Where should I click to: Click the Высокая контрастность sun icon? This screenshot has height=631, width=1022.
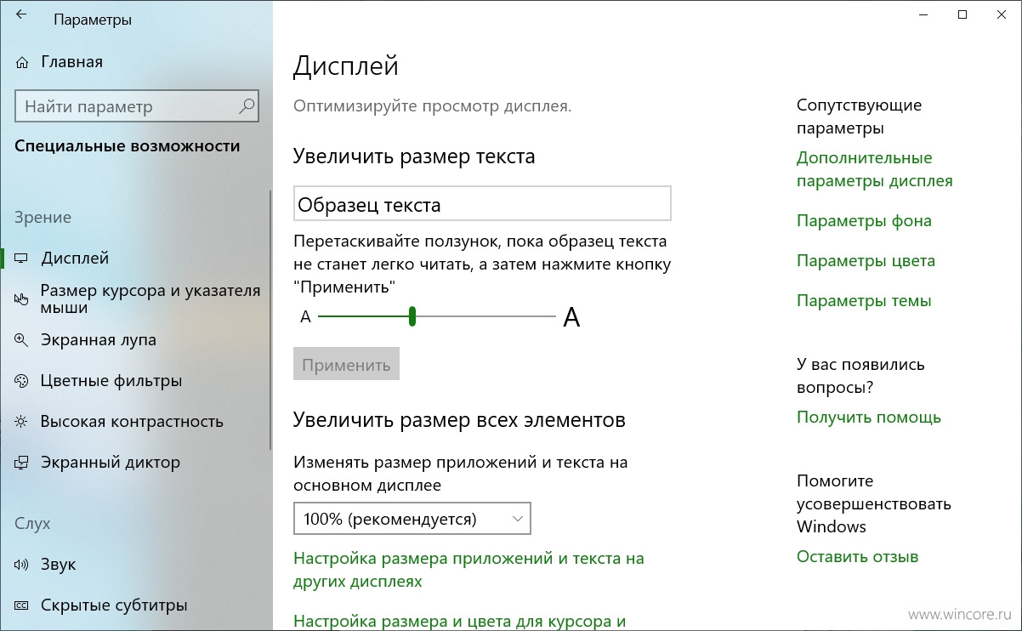click(x=22, y=422)
